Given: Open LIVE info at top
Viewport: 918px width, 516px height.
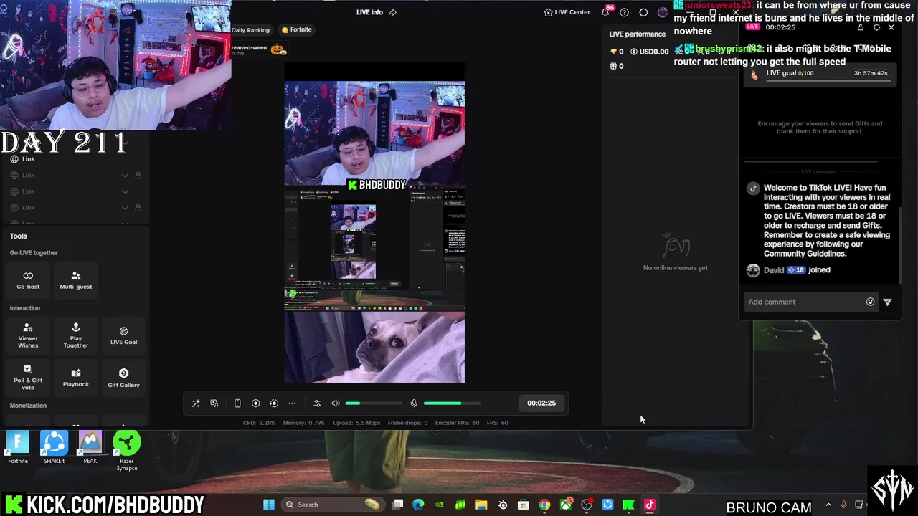Looking at the screenshot, I should [369, 12].
